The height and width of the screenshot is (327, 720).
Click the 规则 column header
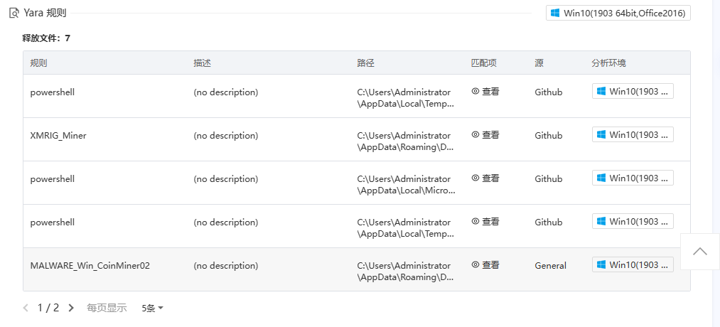[39, 63]
